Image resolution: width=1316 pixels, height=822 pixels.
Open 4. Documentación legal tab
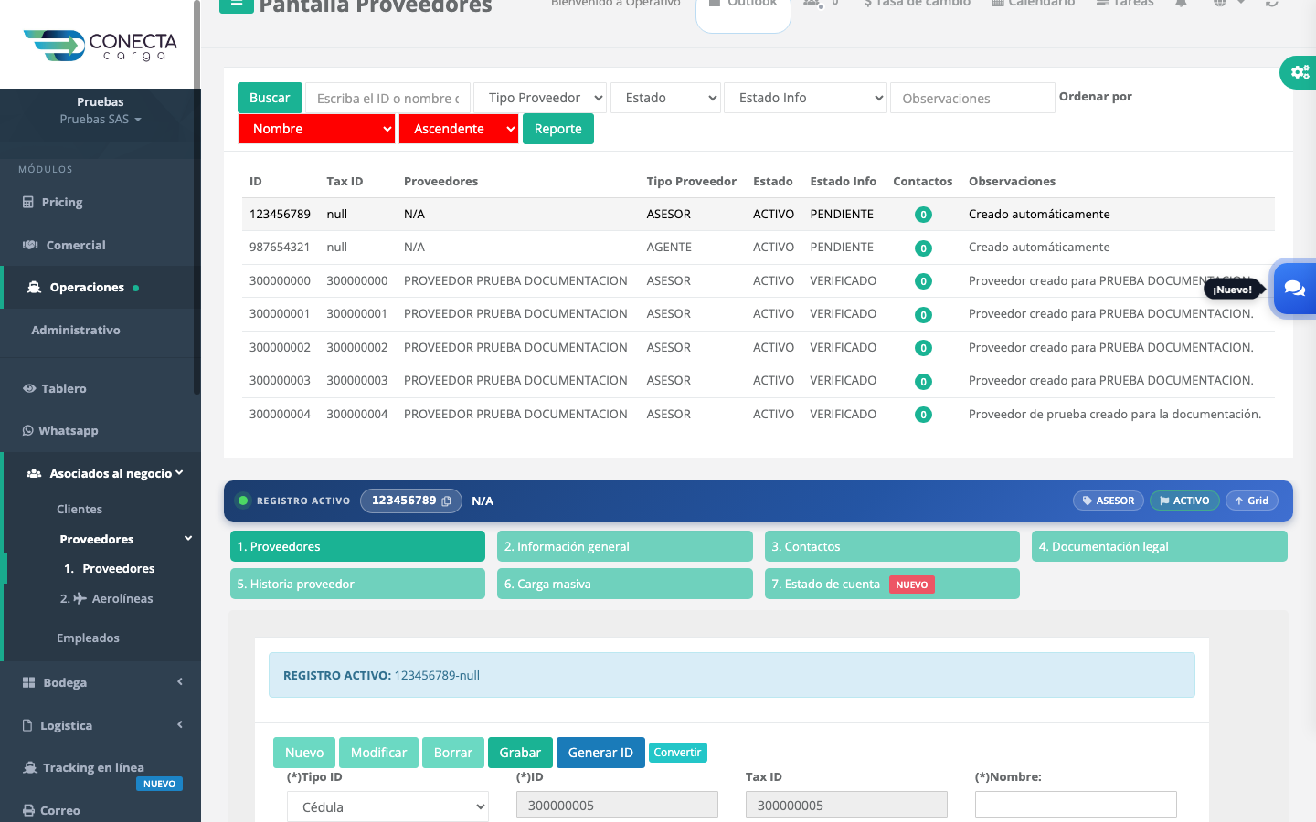click(x=1160, y=546)
